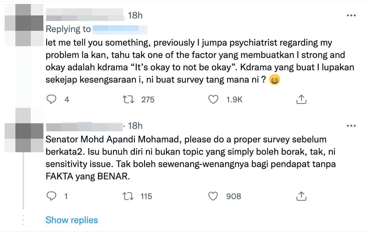Open more options on second tweet
The height and width of the screenshot is (233, 367).
click(x=351, y=126)
